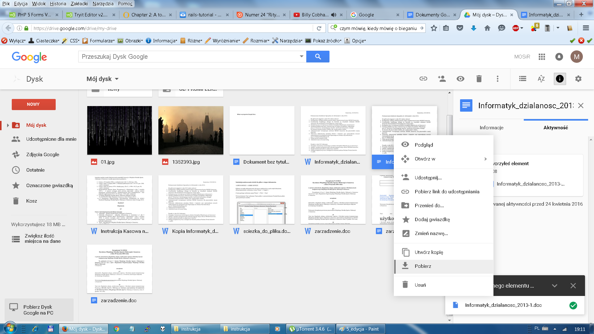Viewport: 594px width, 334px height.
Task: Toggle the details info panel button
Action: (x=560, y=79)
